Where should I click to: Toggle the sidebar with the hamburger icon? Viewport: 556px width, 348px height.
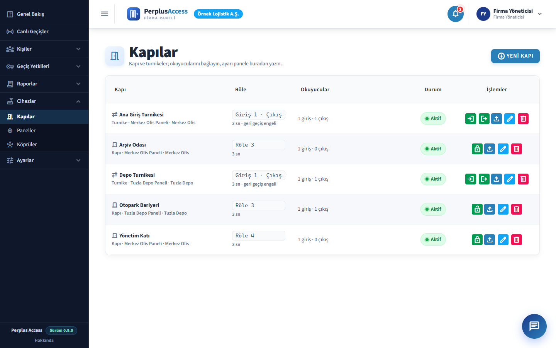point(105,14)
